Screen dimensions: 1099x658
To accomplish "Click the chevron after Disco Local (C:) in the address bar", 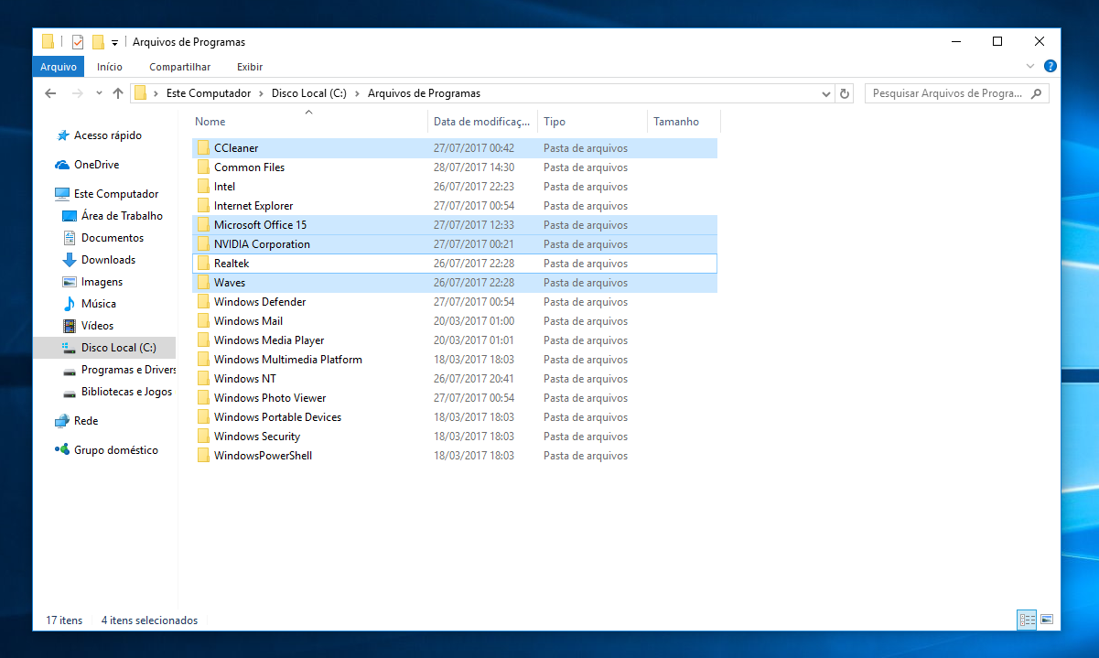I will pyautogui.click(x=358, y=93).
